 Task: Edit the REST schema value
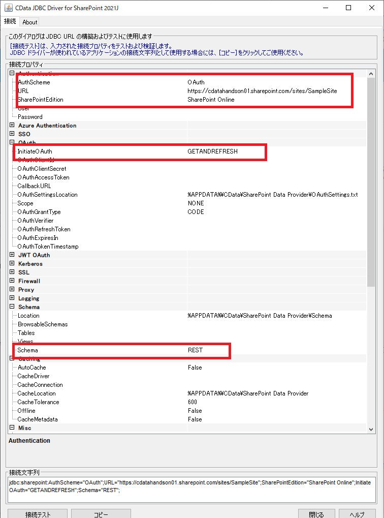195,350
